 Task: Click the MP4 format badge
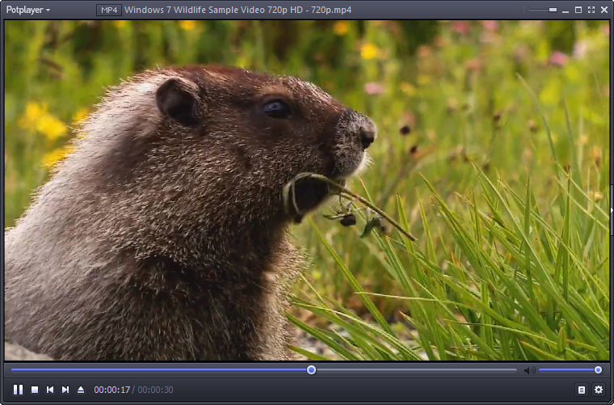[x=109, y=10]
